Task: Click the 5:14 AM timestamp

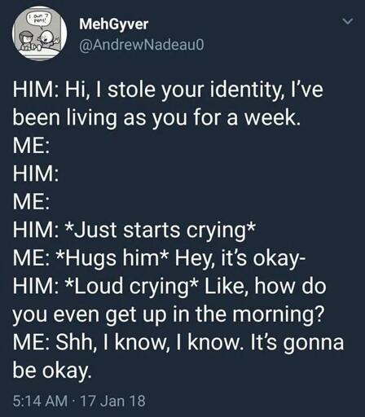Action: 40,401
